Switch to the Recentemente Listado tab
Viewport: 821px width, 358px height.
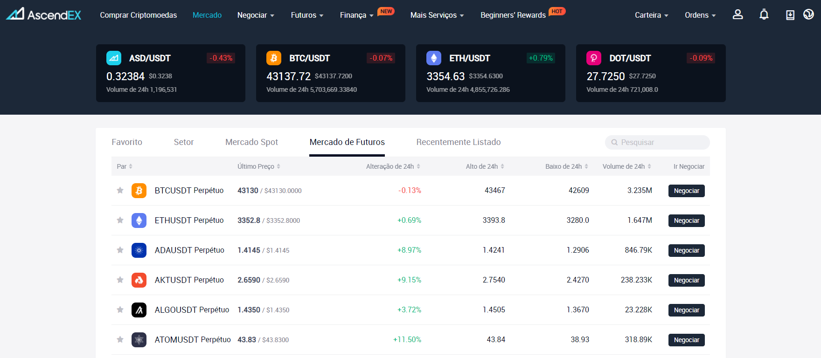[x=459, y=142]
